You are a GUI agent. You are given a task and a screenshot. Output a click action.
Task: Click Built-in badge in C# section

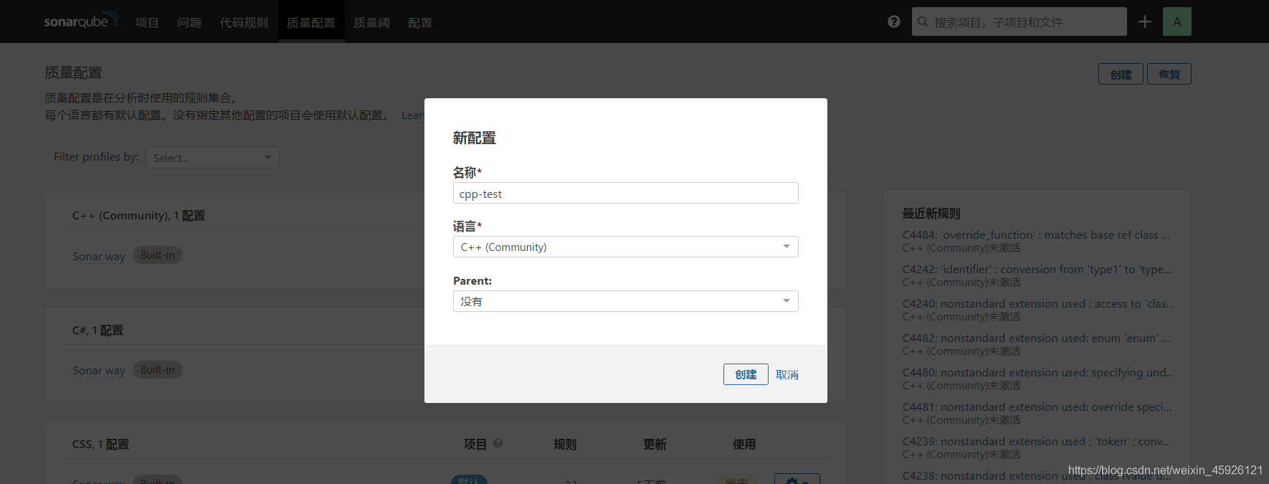click(x=158, y=369)
